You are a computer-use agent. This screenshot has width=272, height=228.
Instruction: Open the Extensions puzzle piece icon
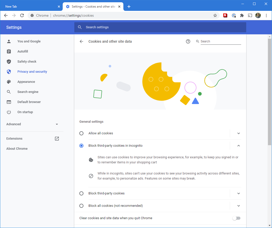pyautogui.click(x=242, y=15)
